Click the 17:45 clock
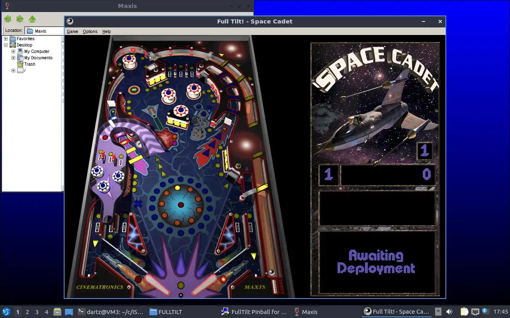 (500, 312)
